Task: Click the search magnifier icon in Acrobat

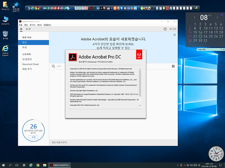Action: coord(53,66)
